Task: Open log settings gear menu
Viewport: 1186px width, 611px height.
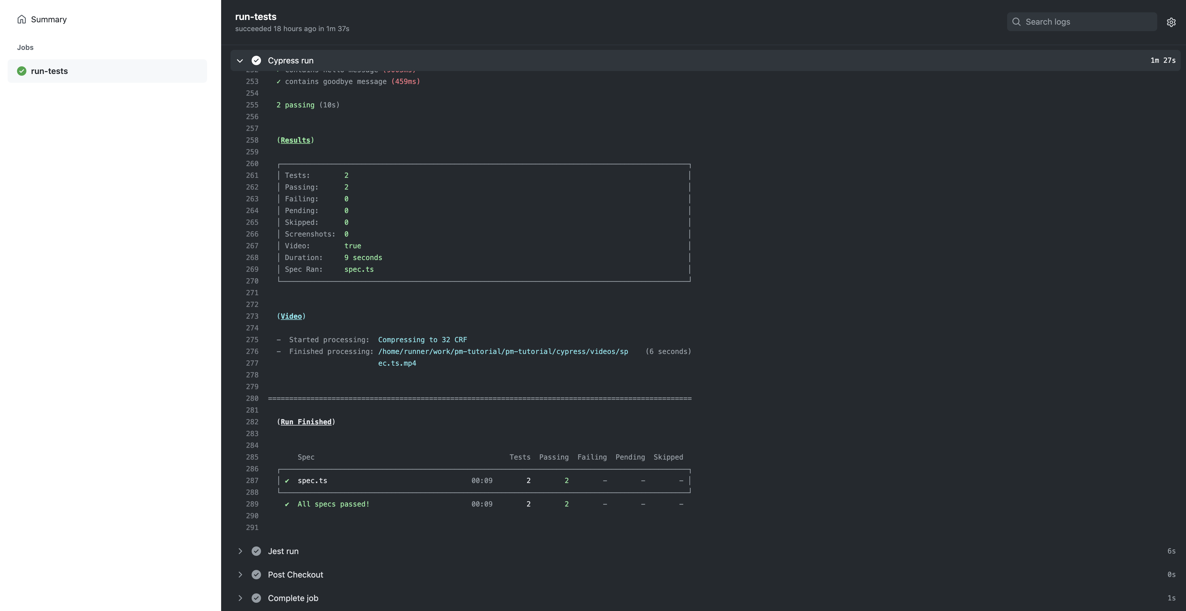Action: [x=1171, y=22]
